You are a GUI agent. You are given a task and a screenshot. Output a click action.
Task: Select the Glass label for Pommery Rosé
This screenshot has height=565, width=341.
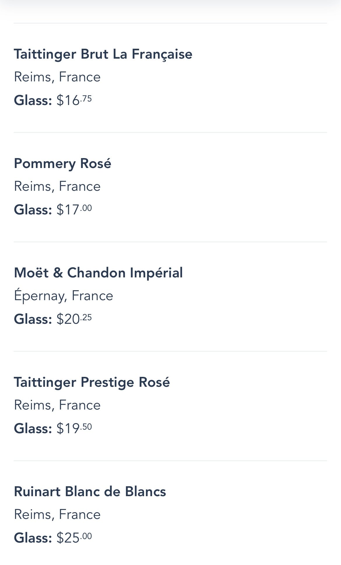(x=33, y=210)
